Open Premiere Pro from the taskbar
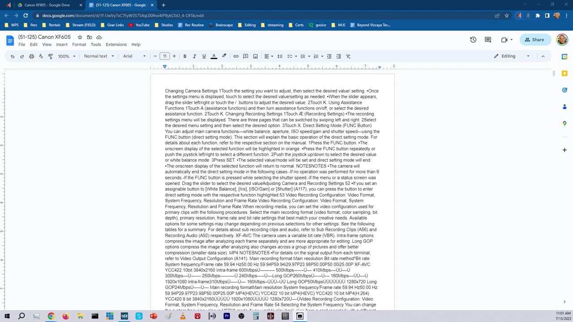Viewport: 573px width, 322px height. tap(227, 316)
